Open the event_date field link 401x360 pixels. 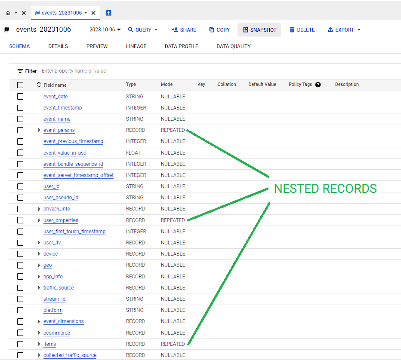pos(56,97)
